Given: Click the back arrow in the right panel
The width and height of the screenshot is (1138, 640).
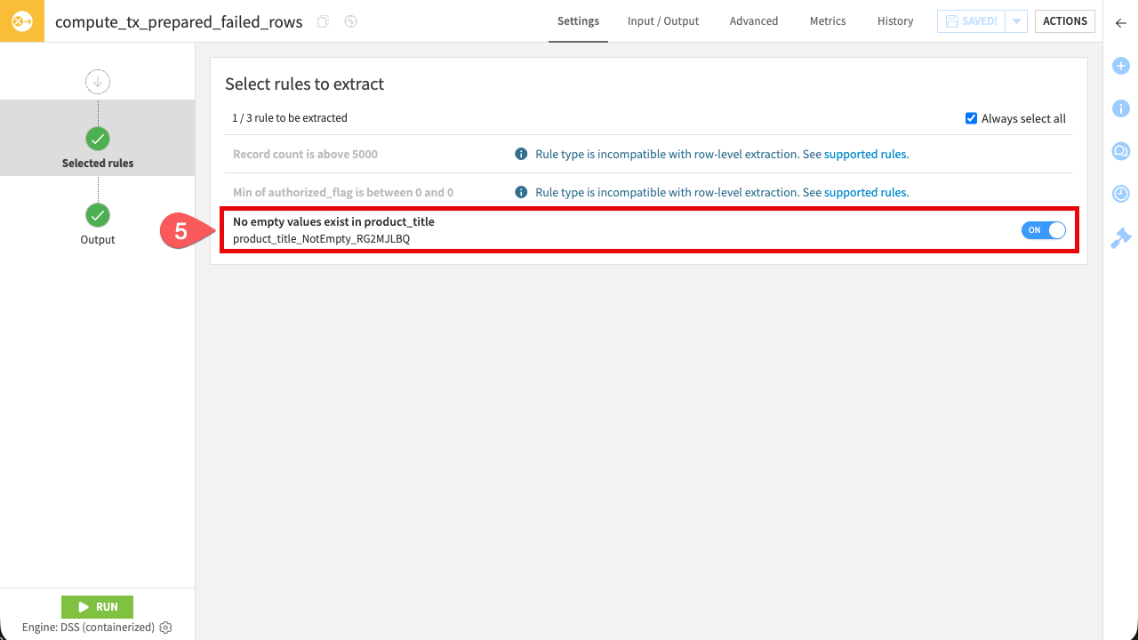Looking at the screenshot, I should (x=1120, y=23).
